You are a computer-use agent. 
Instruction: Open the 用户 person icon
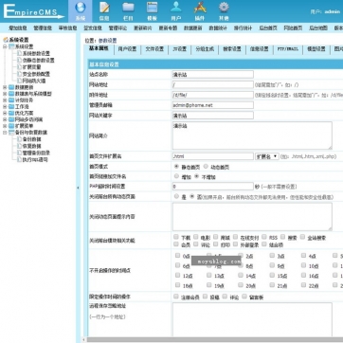tap(176, 8)
